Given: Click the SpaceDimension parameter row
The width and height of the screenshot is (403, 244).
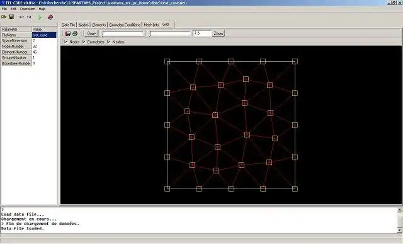Looking at the screenshot, I should [29, 40].
